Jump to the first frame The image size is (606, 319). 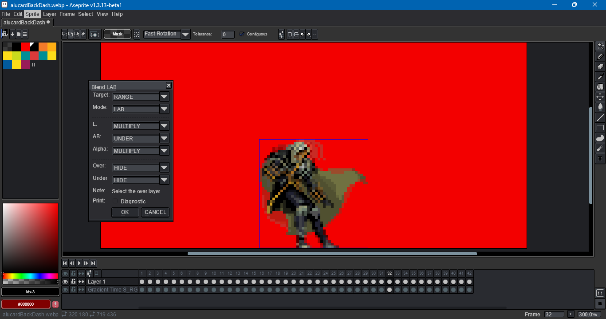[x=65, y=263]
